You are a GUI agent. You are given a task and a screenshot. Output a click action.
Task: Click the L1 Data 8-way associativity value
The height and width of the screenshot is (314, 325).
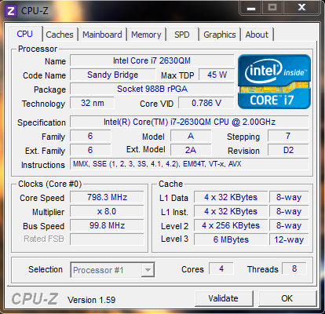click(289, 197)
